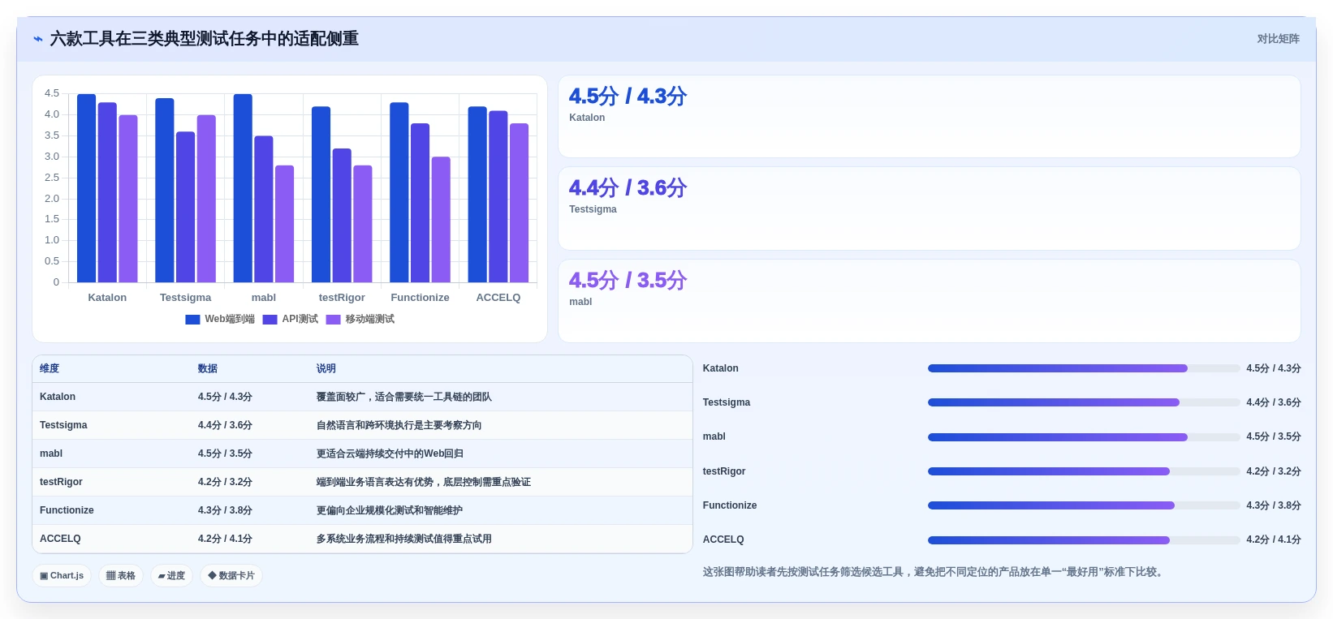Select the testRigor API测试 bar in the chart
Screen dimensions: 1333x619
[x=342, y=216]
